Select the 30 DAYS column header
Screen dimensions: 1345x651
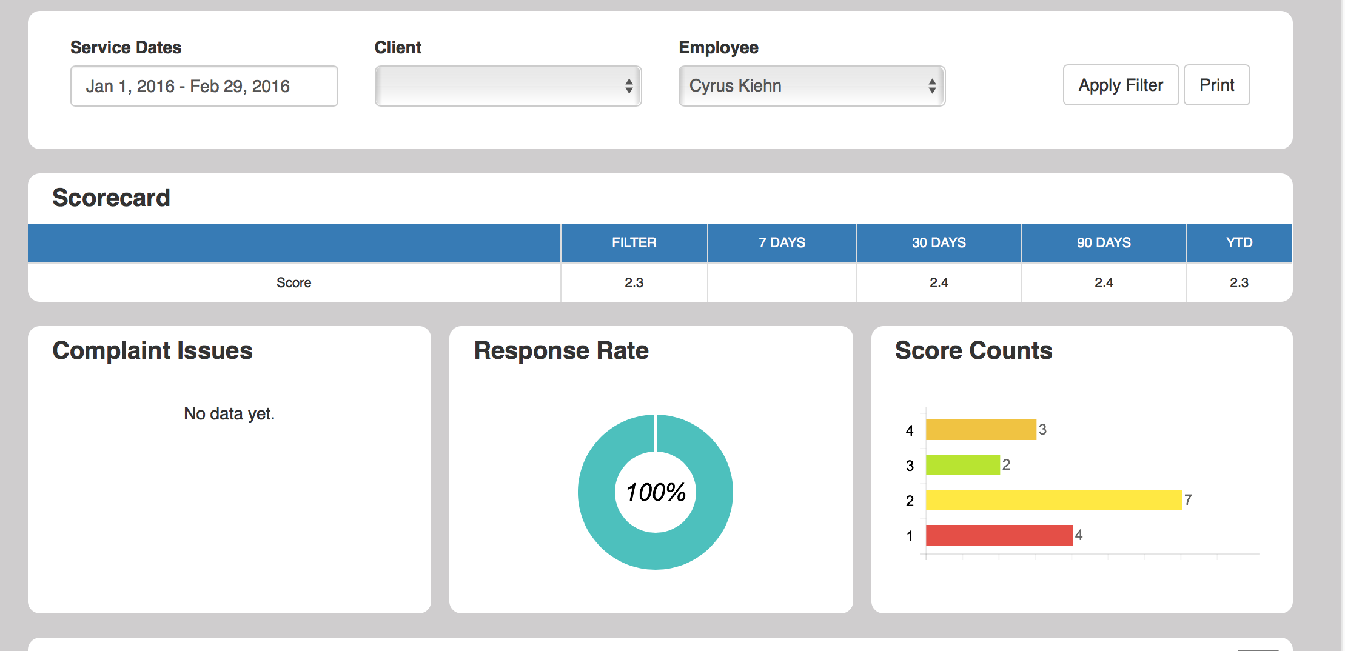tap(938, 242)
